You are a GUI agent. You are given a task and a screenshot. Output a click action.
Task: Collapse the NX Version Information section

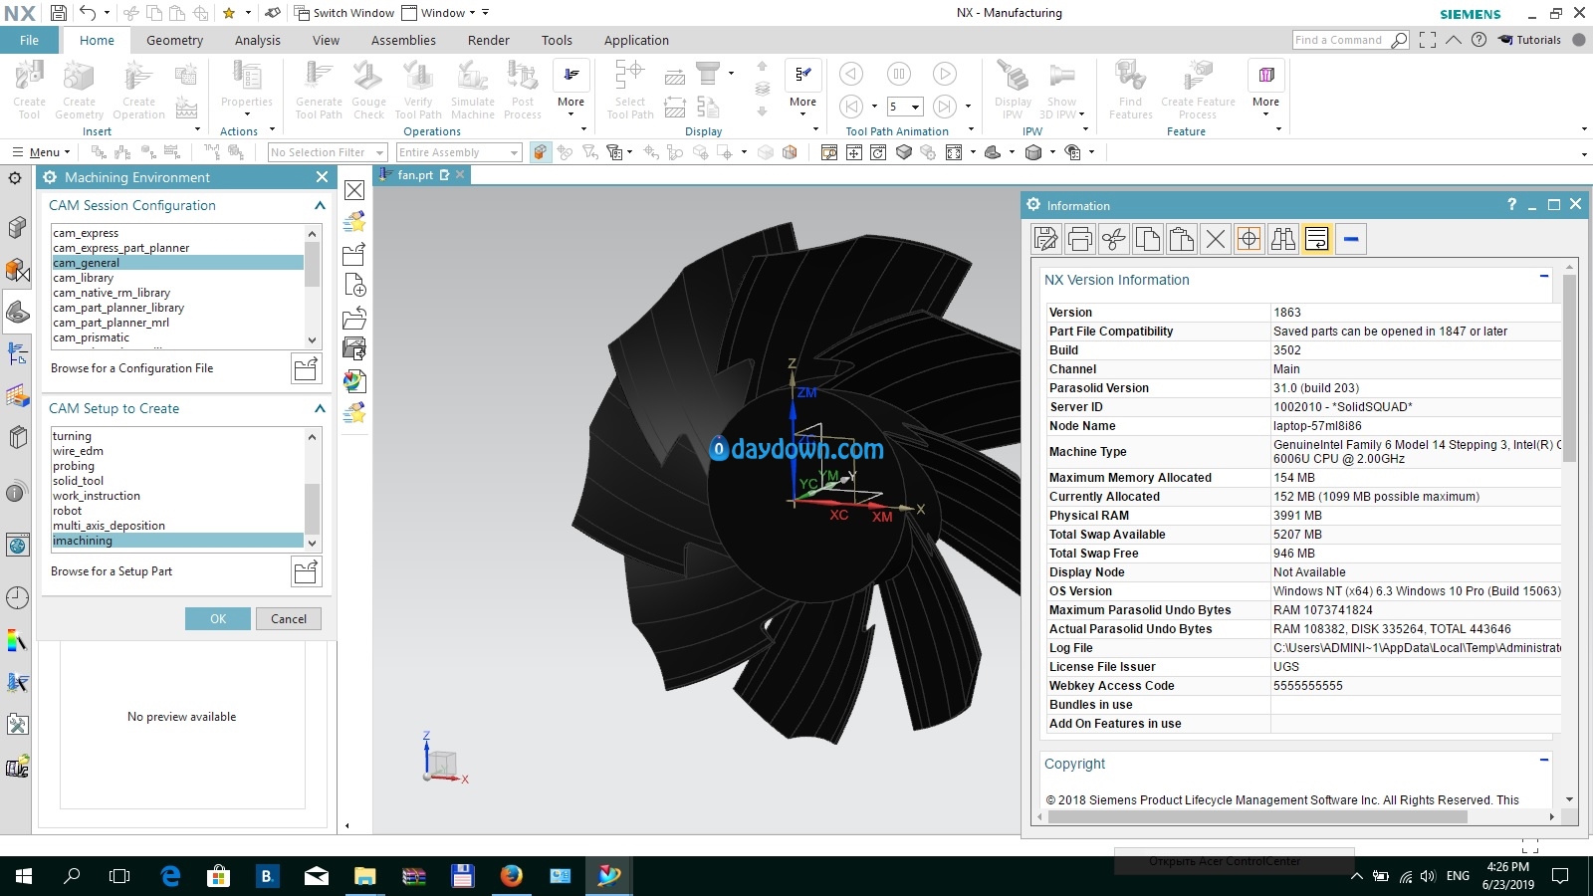[1544, 276]
